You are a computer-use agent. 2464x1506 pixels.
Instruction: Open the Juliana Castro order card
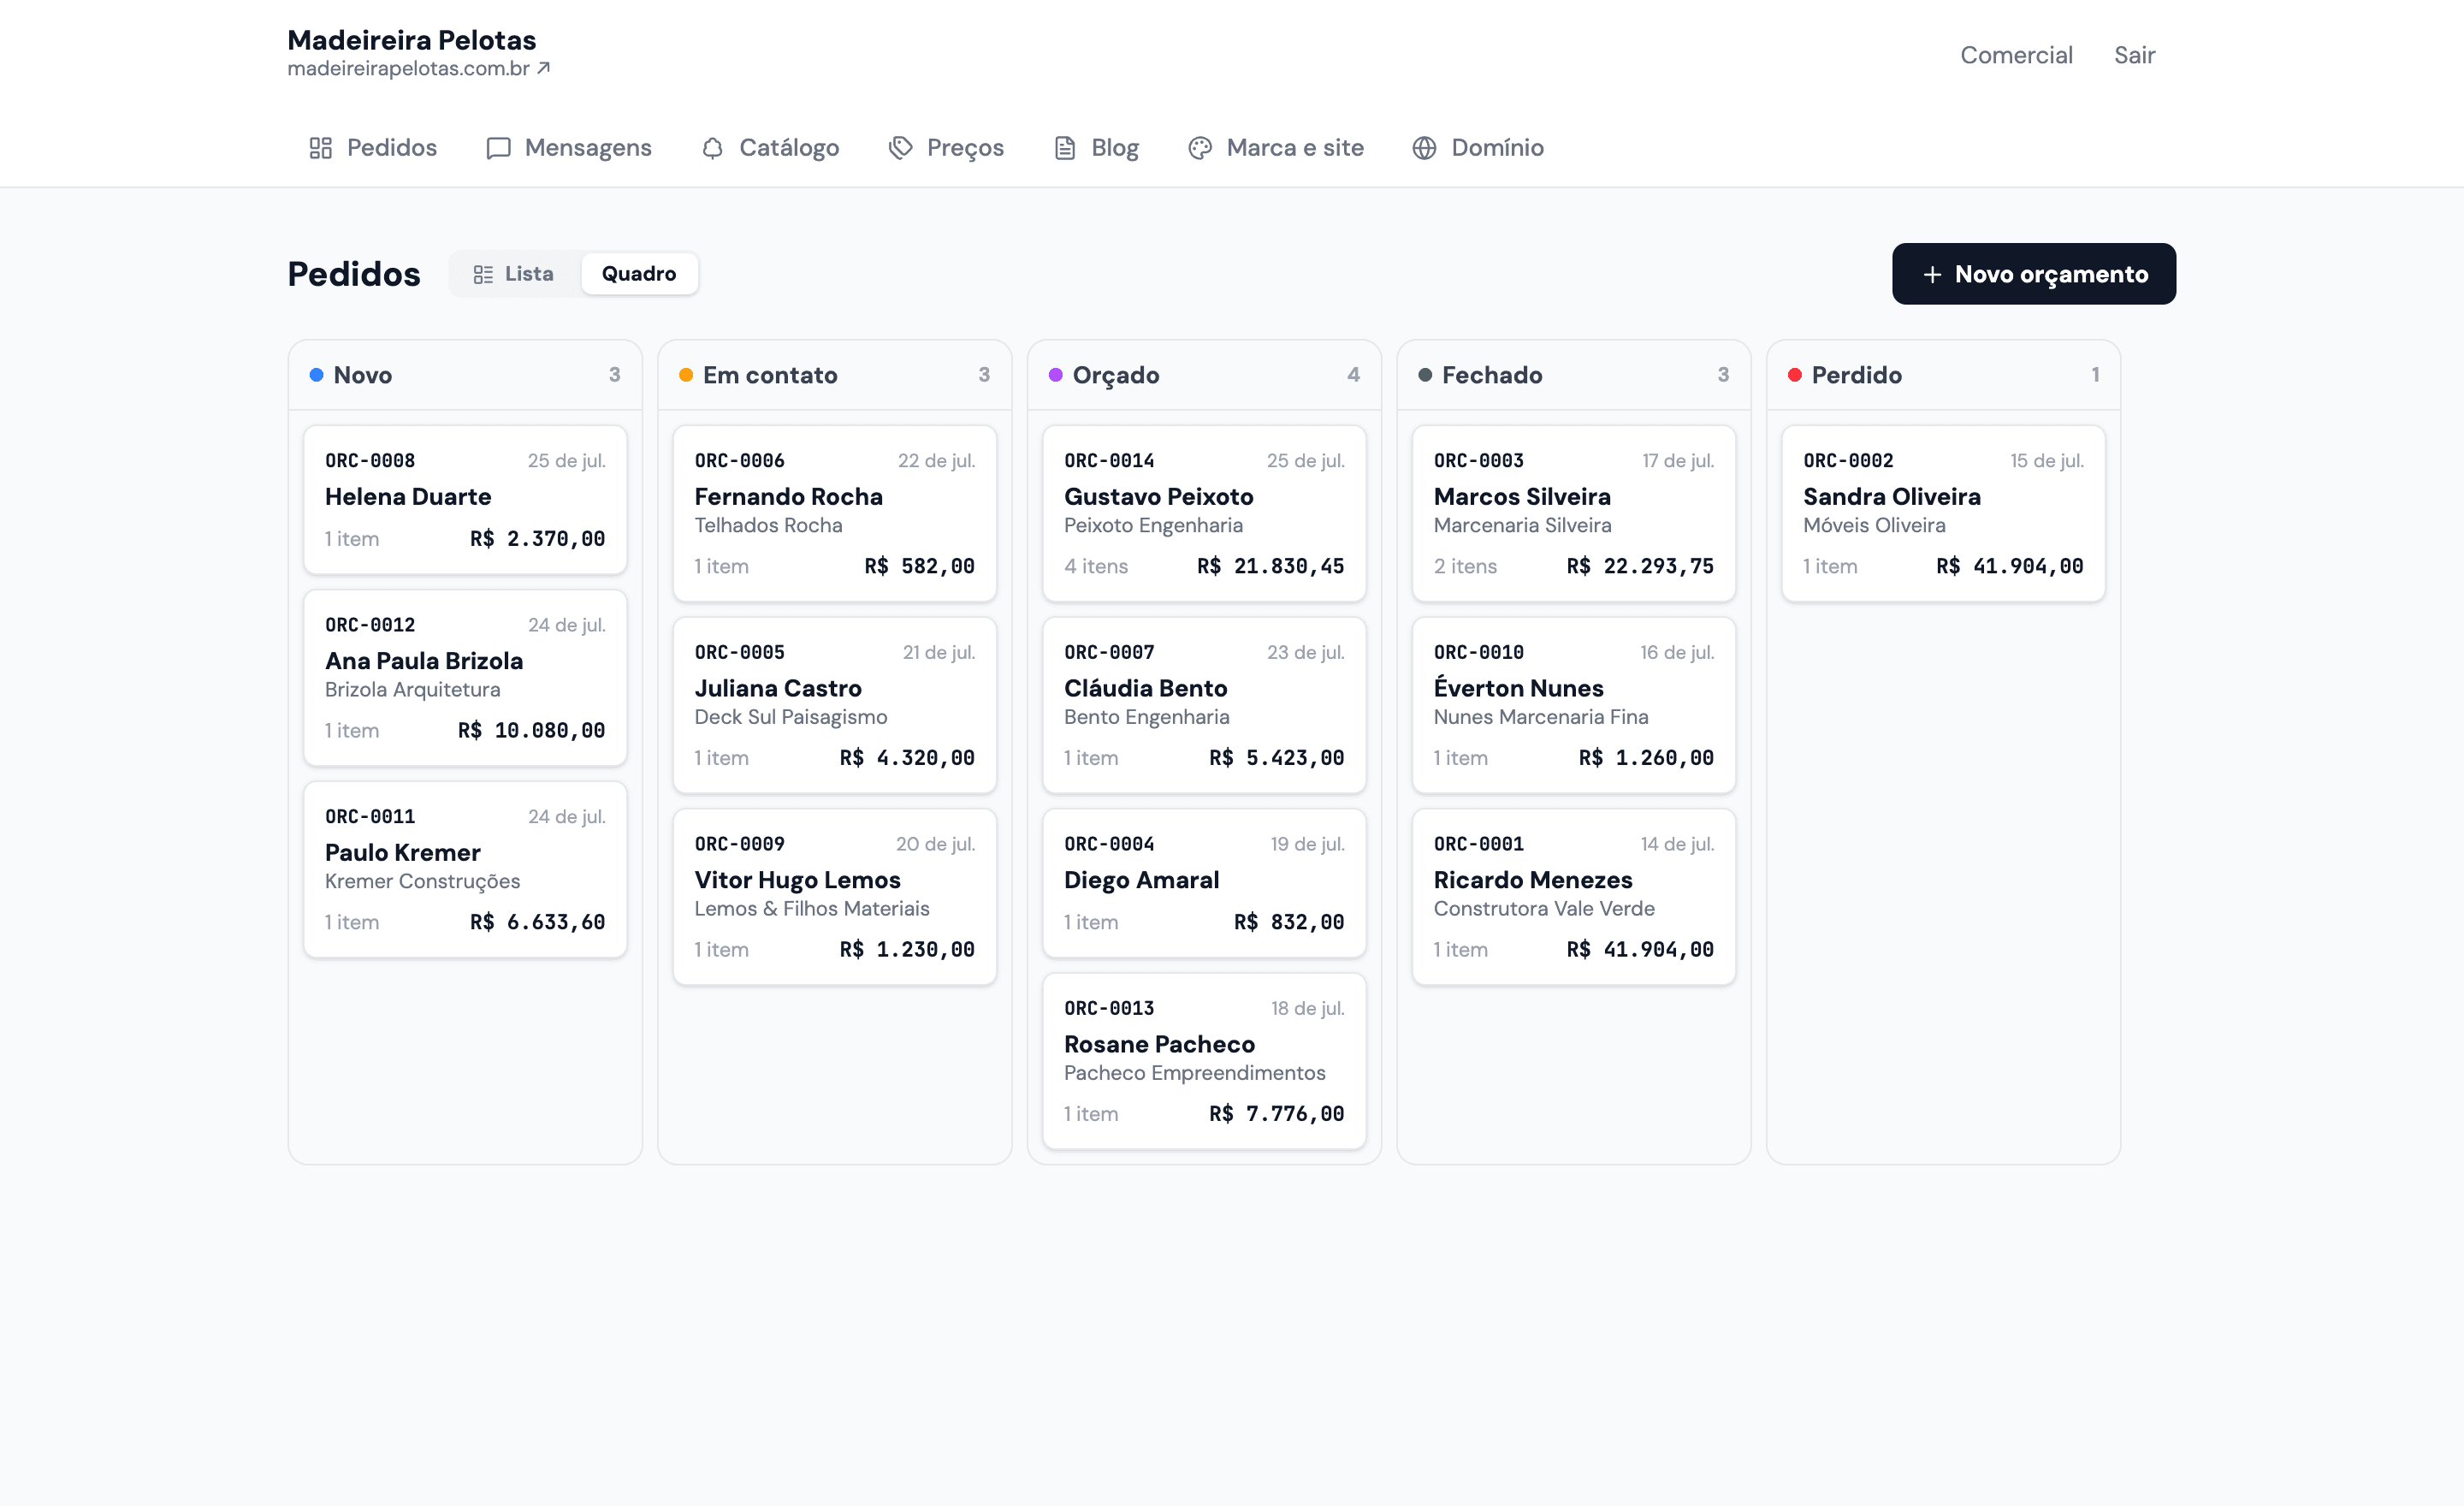(x=834, y=705)
